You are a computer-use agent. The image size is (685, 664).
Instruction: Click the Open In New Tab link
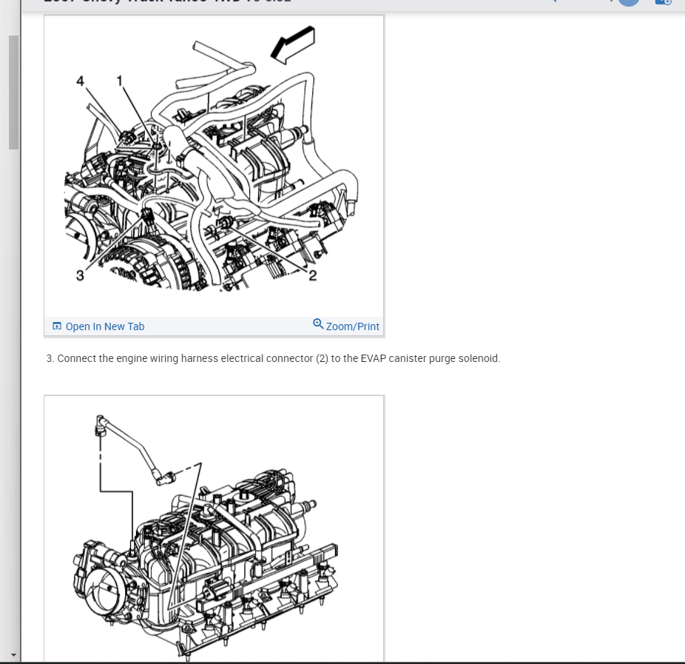pyautogui.click(x=105, y=326)
